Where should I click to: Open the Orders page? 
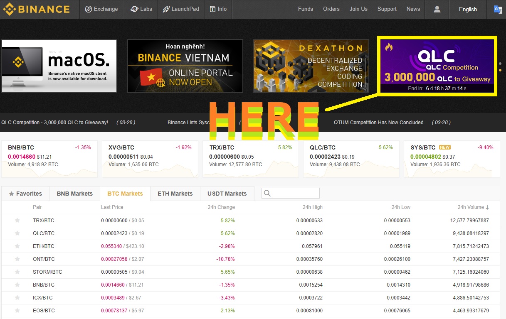(x=331, y=9)
